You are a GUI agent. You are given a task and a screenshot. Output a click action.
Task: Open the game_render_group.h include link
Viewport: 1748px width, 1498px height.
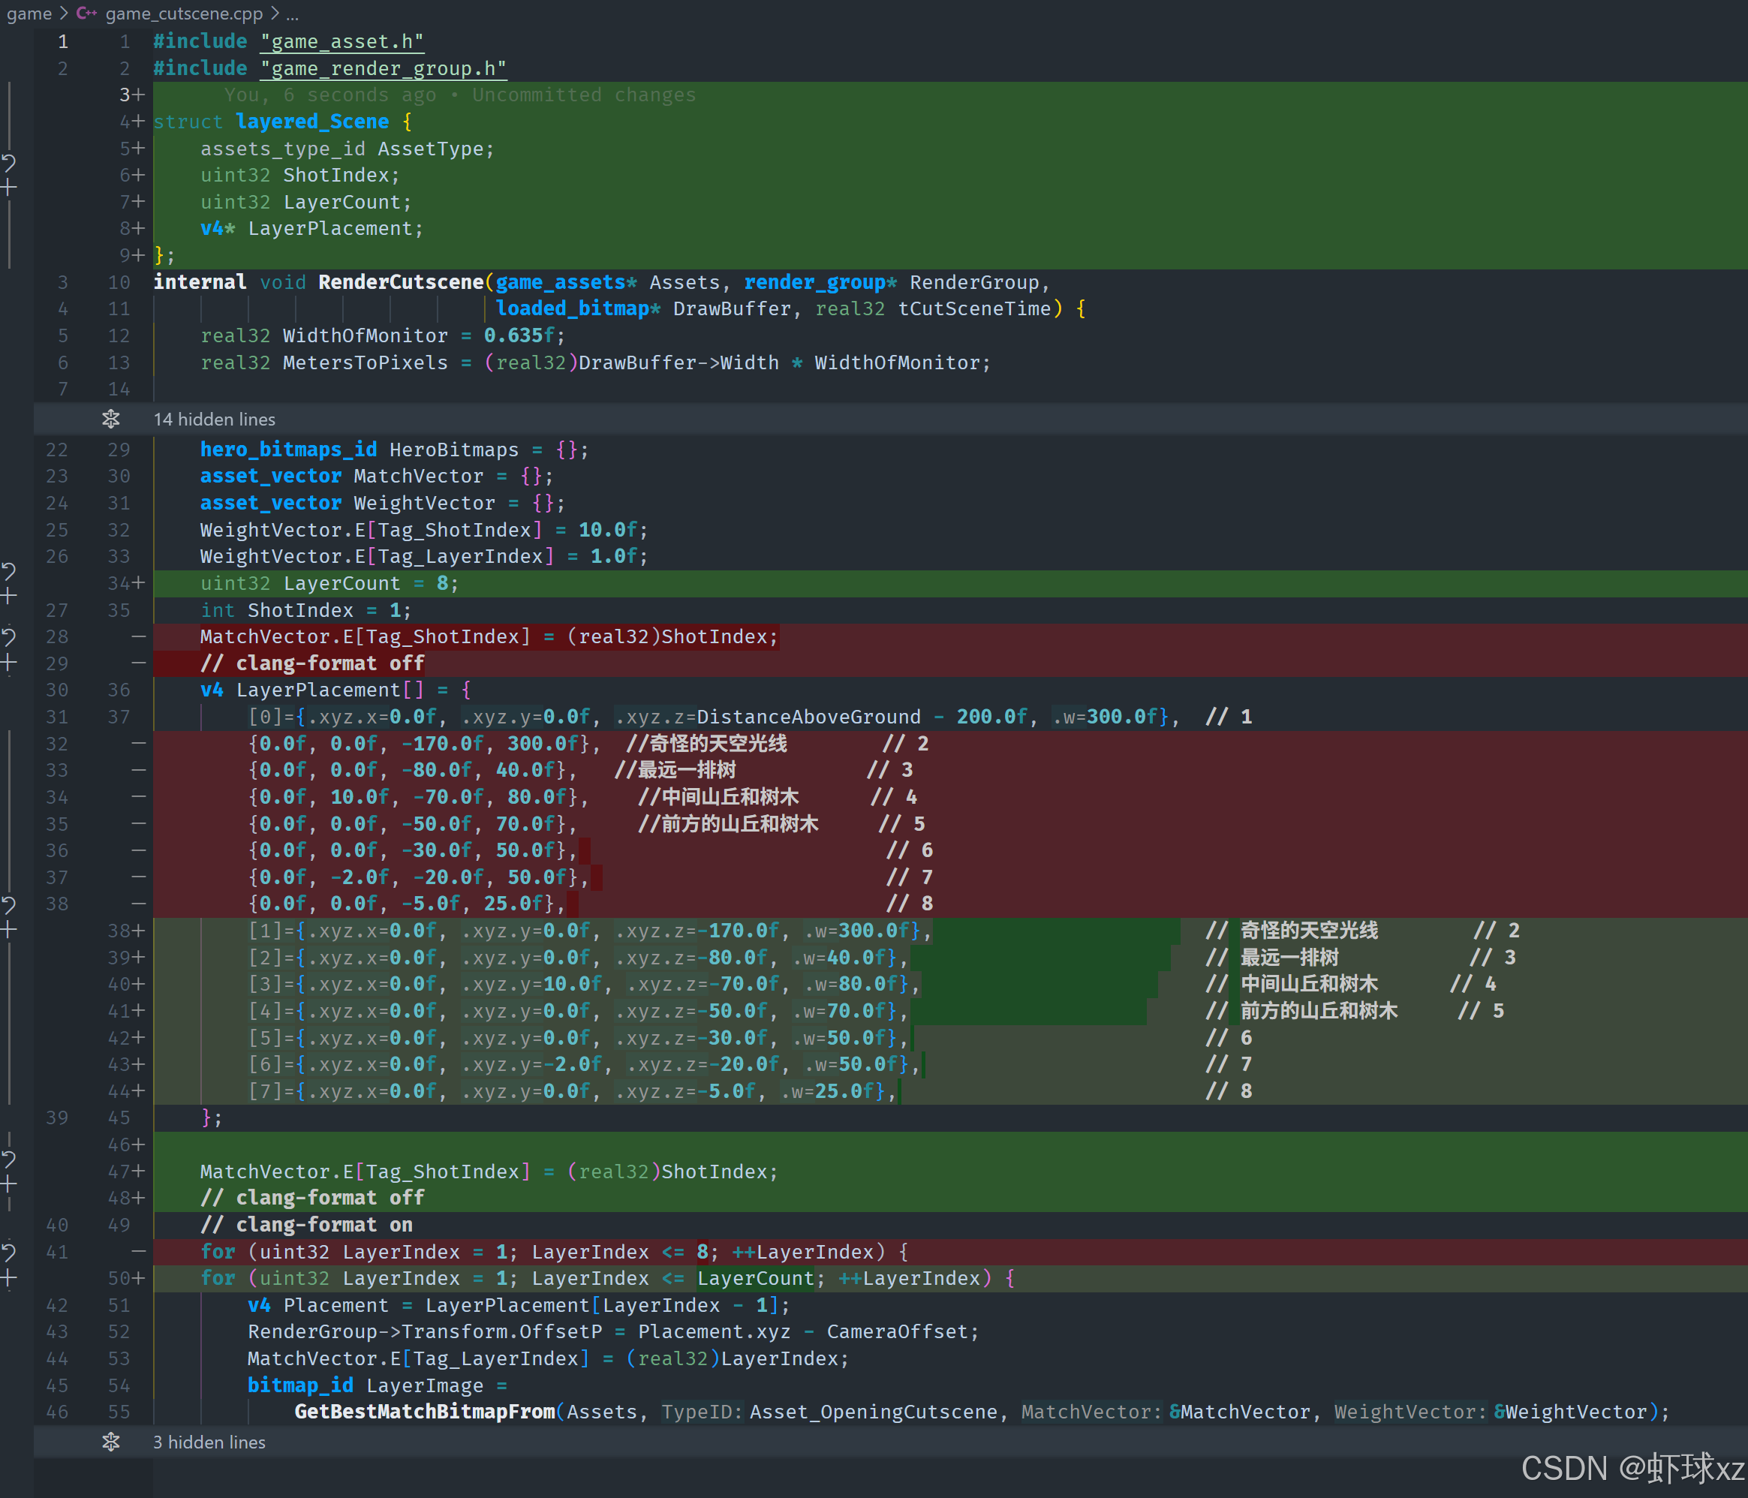pyautogui.click(x=384, y=68)
